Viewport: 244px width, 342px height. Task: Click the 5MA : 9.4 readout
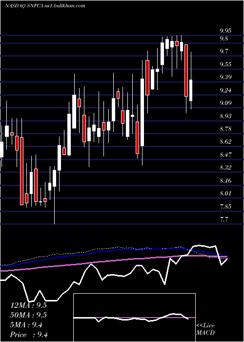(26, 325)
